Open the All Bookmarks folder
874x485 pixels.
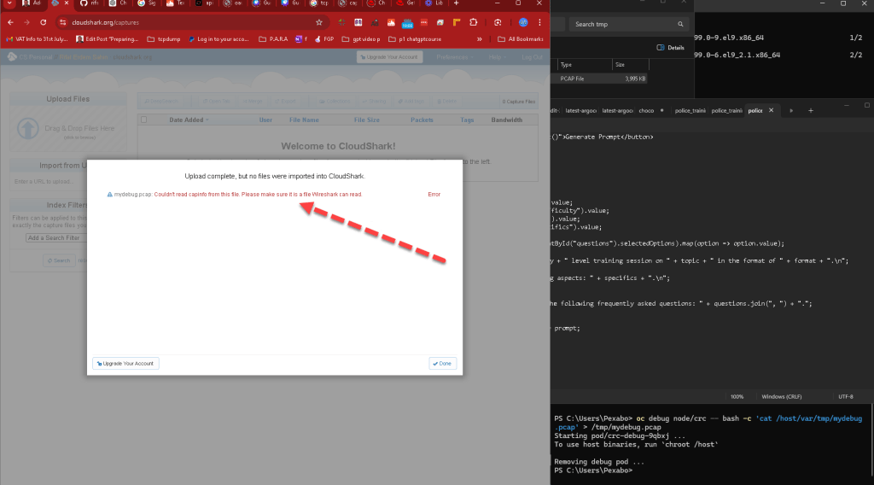point(520,39)
